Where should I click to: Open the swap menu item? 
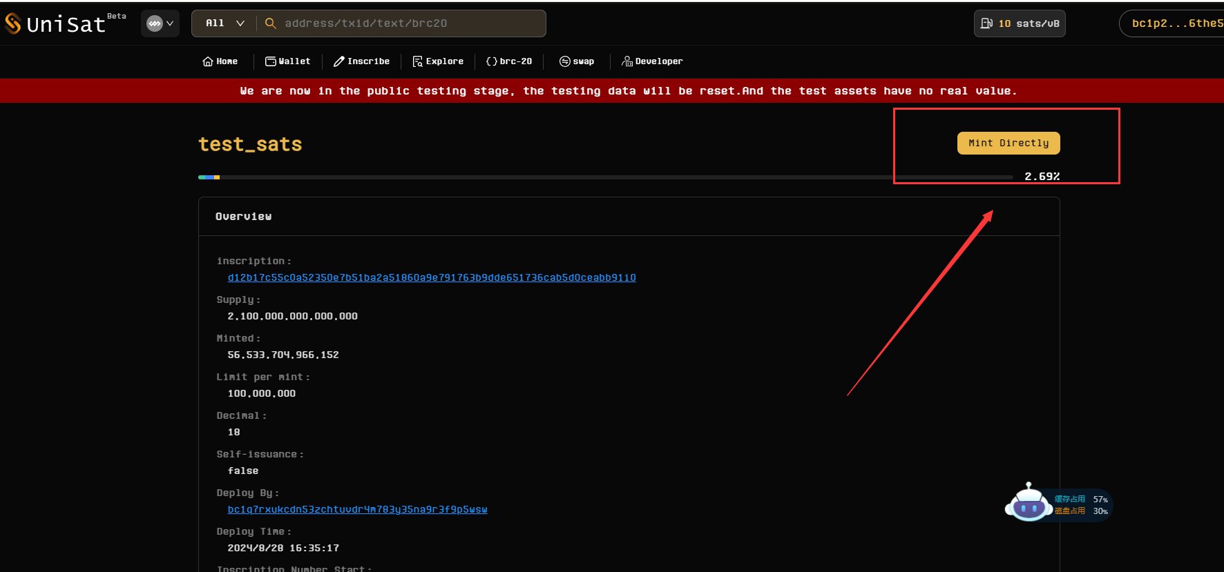point(577,61)
